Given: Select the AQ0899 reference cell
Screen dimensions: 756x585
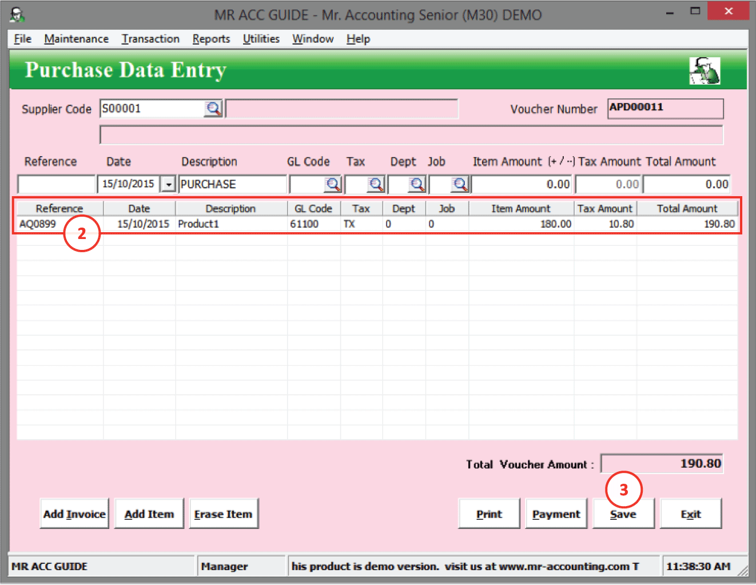Looking at the screenshot, I should [60, 224].
